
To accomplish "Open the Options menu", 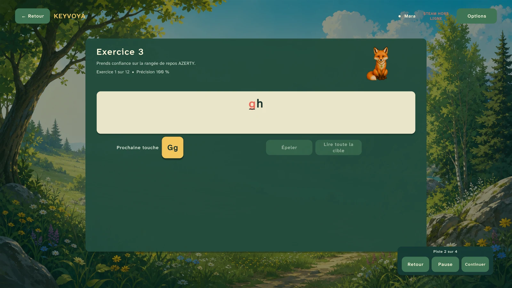I will coord(476,16).
